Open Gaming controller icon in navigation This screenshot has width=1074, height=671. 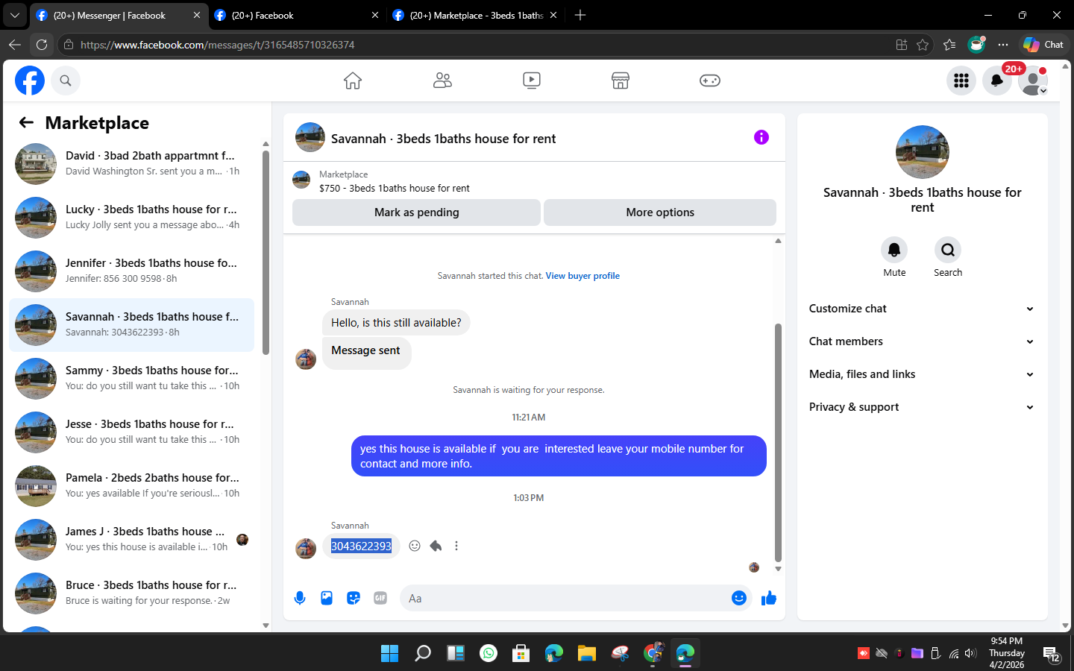click(x=710, y=81)
